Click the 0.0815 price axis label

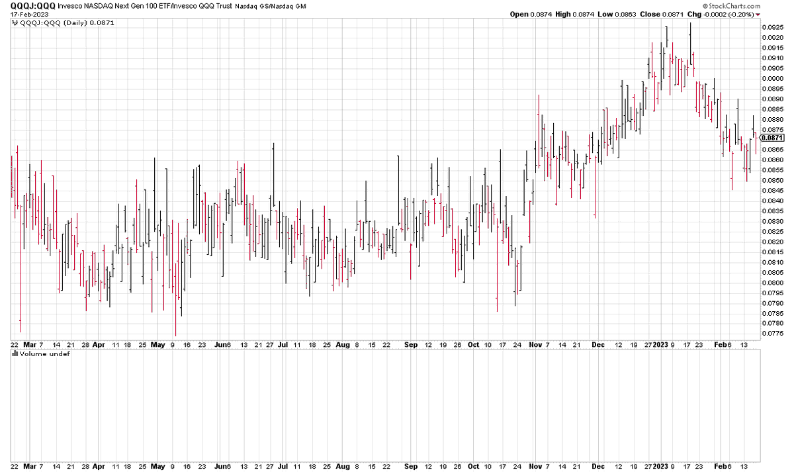[x=773, y=252]
